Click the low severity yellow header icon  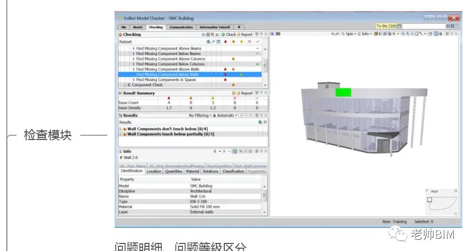pos(241,42)
